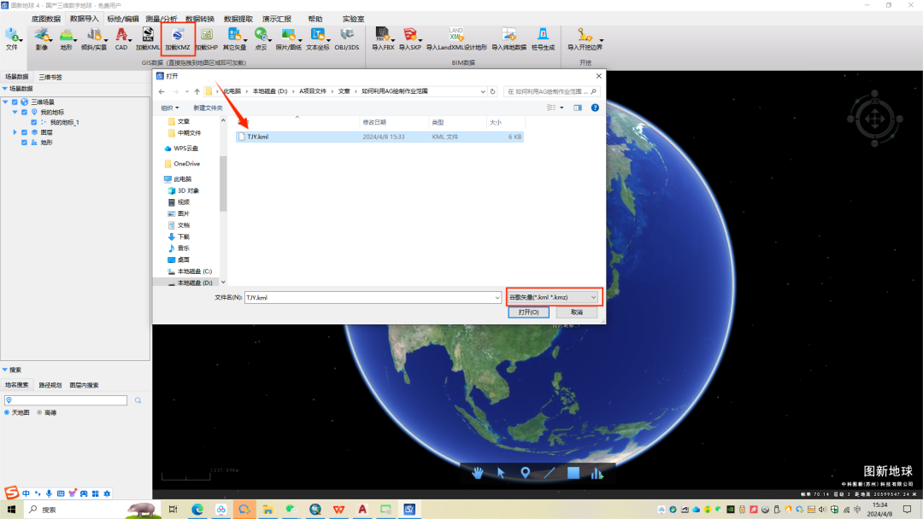Select the hand pan tool on the globe toolbar
Screen dimensions: 923x519
click(478, 473)
